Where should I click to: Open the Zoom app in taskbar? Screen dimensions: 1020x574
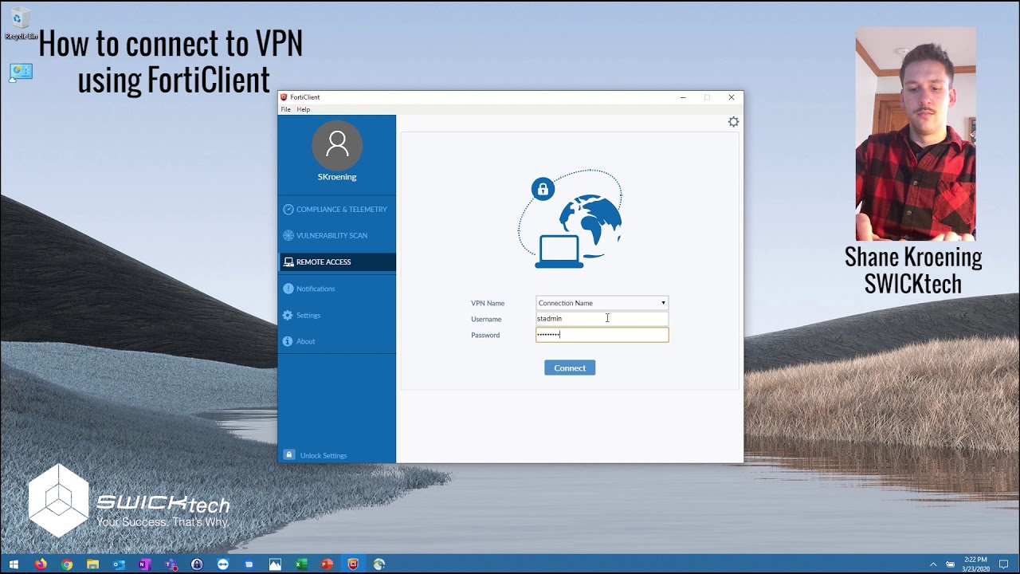[249, 564]
